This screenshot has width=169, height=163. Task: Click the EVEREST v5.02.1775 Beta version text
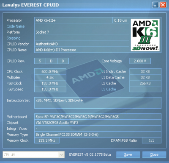click(x=90, y=155)
